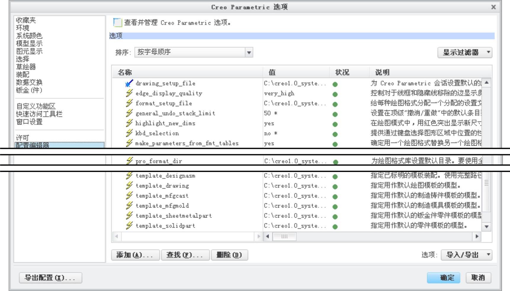
Task: Click the green status dot for template_mfgmold
Action: [335, 207]
